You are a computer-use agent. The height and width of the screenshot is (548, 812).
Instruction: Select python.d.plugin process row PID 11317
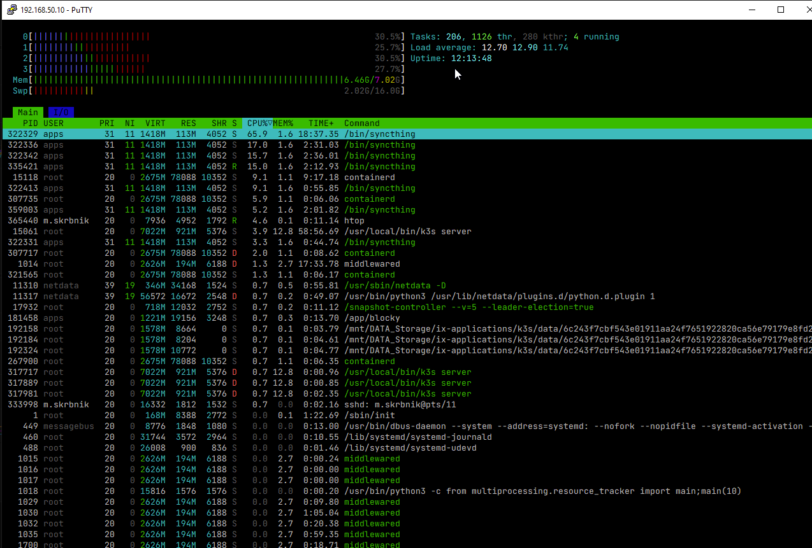[407, 297]
